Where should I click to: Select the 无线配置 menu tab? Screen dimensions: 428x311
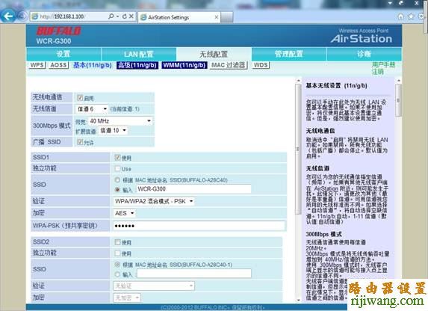[214, 54]
